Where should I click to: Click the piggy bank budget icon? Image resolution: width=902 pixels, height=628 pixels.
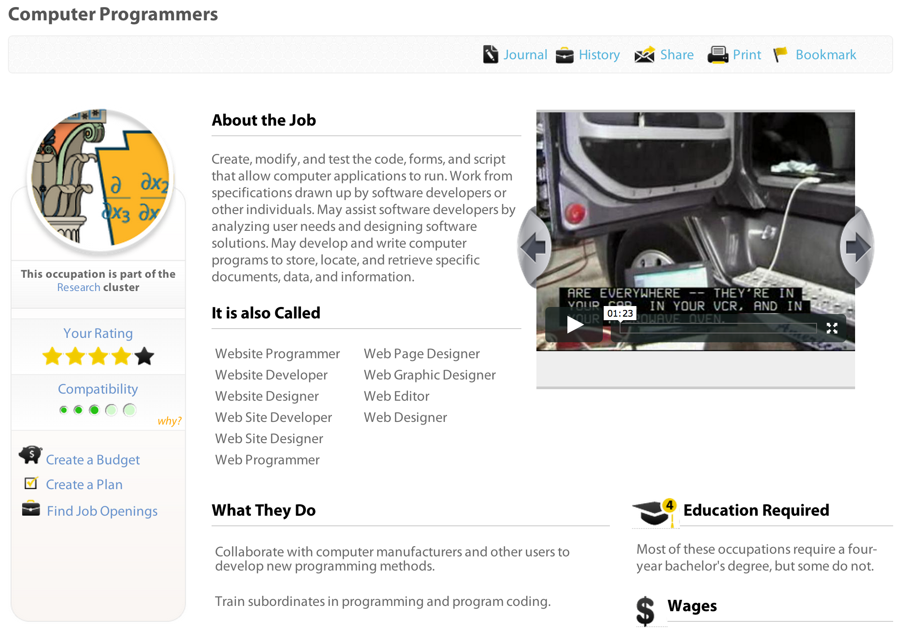[31, 455]
